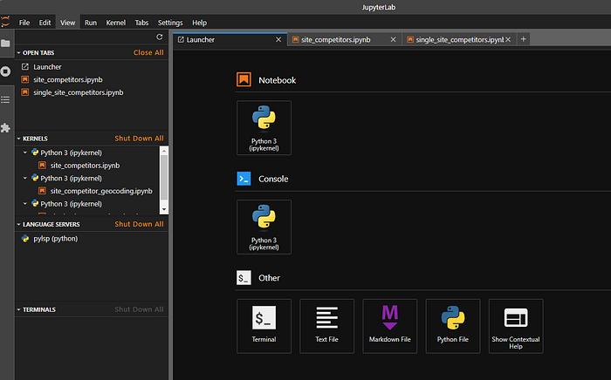Switch to the Launcher tab
This screenshot has width=611, height=380.
click(230, 40)
